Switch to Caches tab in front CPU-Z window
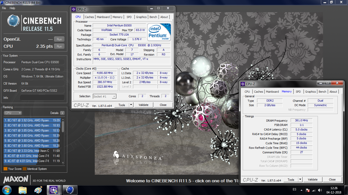The height and width of the screenshot is (195, 348). [x=89, y=17]
